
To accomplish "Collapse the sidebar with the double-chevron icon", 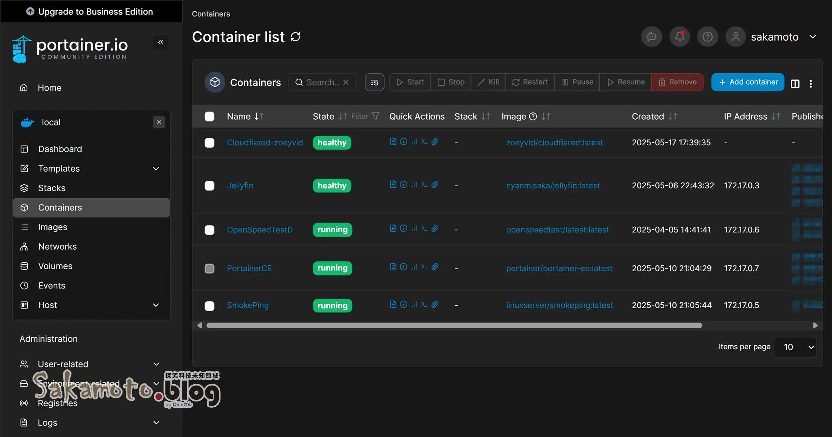I will point(161,42).
